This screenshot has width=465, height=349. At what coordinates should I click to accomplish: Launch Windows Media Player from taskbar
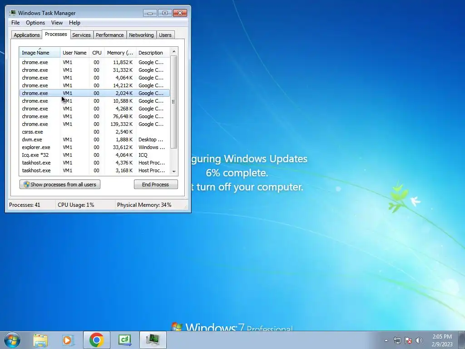68,340
